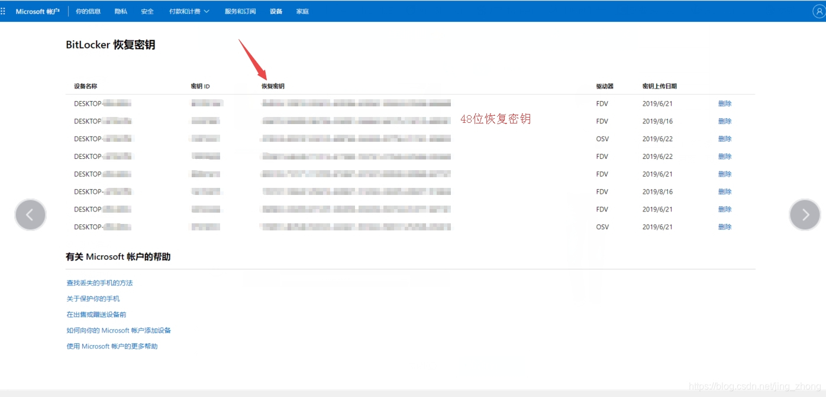
Task: Delete the OSV key dated 2019/6/21
Action: 725,227
